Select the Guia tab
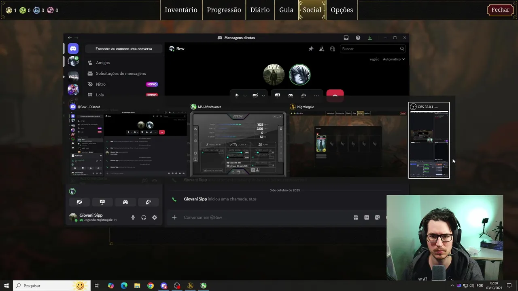This screenshot has width=518, height=291. [x=286, y=10]
